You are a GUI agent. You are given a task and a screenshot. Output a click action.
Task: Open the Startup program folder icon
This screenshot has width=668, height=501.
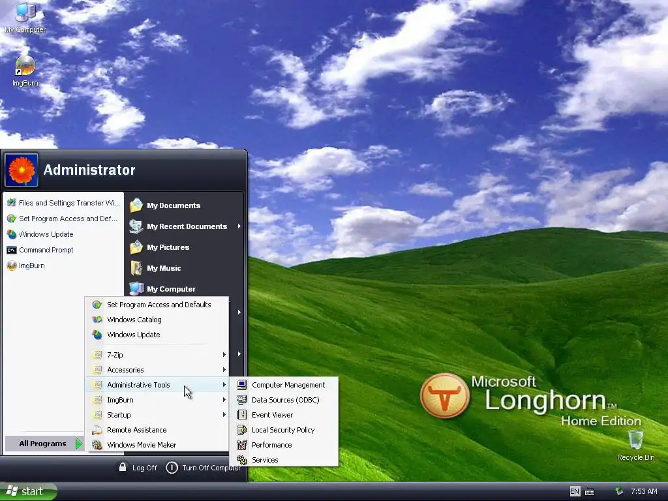(97, 415)
